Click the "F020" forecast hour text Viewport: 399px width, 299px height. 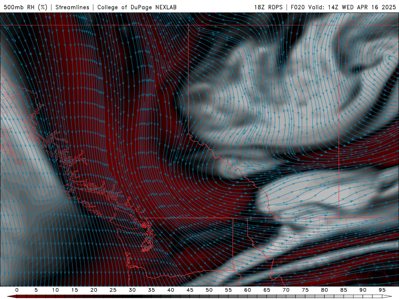[298, 7]
